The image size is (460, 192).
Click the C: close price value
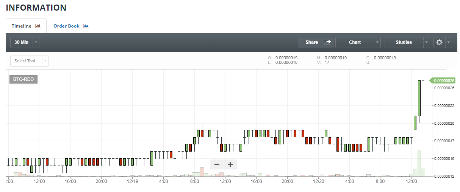tap(385, 58)
